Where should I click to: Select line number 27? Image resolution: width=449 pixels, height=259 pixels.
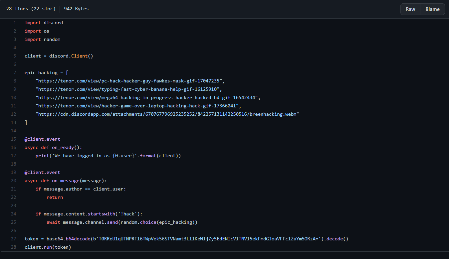pyautogui.click(x=13, y=239)
